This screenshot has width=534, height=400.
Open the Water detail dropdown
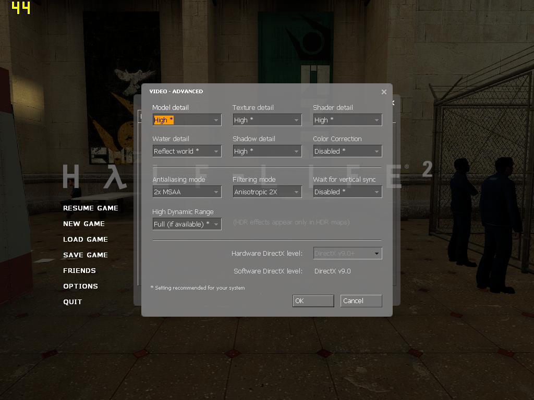pyautogui.click(x=187, y=151)
